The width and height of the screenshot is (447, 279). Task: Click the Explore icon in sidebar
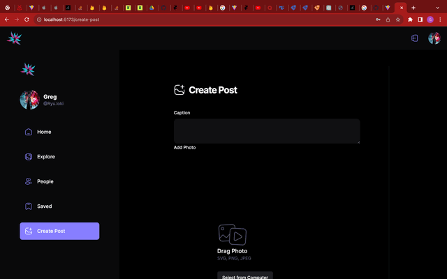point(29,157)
